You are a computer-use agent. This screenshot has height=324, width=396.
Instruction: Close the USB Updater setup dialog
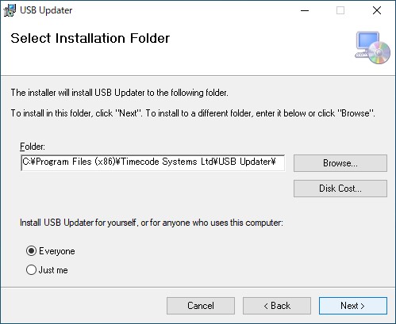click(x=377, y=10)
